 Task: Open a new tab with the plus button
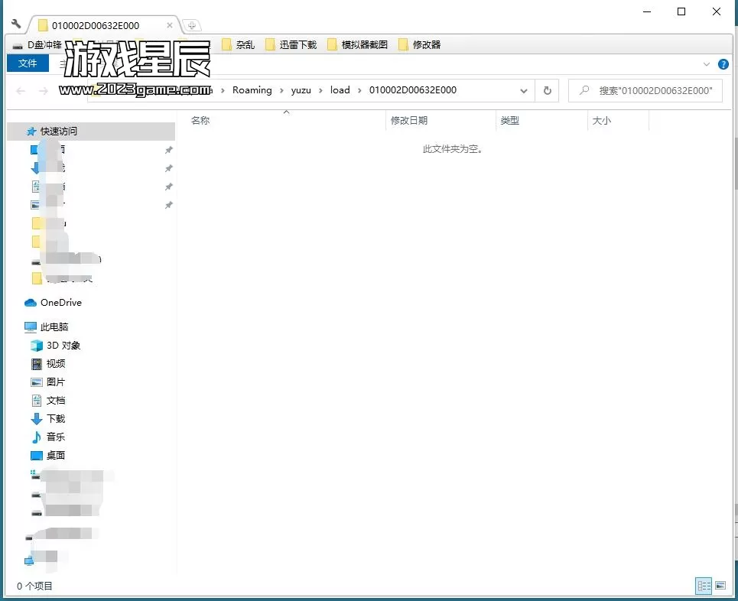[x=191, y=25]
